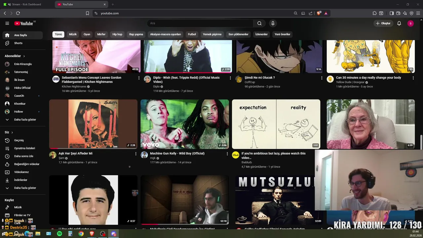Open options for Şimdi Ne mi Olucak video

coord(322,78)
